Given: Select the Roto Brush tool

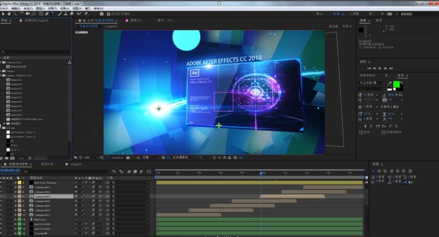Looking at the screenshot, I should (79, 14).
